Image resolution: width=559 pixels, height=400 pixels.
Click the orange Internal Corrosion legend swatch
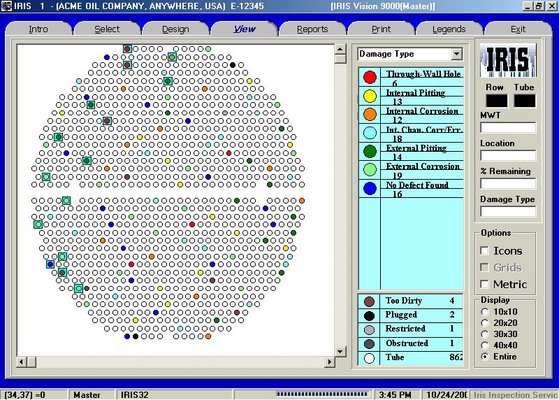pyautogui.click(x=370, y=114)
